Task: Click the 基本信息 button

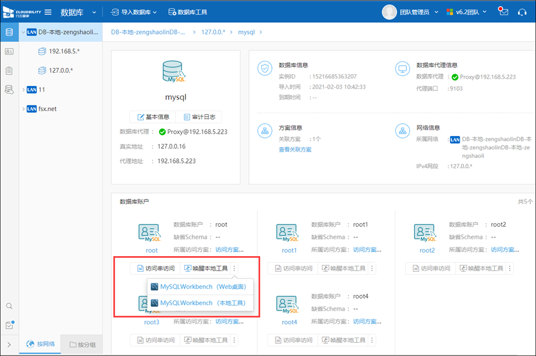Action: [x=152, y=117]
